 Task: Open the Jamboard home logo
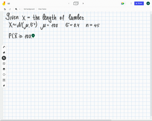click(4, 3)
